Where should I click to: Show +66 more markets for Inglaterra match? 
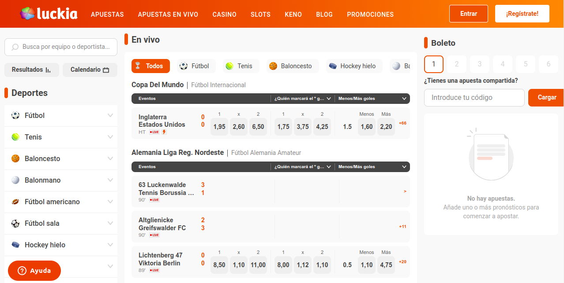click(402, 123)
